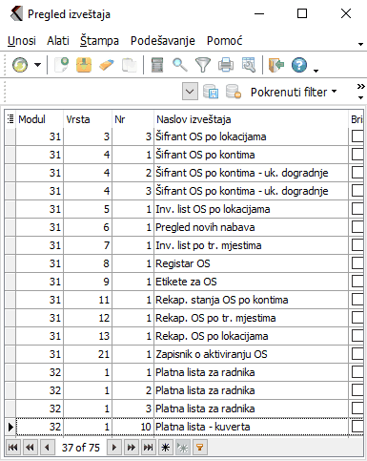Tick checkbox for Šifrant OS po lokacijama

click(357, 136)
